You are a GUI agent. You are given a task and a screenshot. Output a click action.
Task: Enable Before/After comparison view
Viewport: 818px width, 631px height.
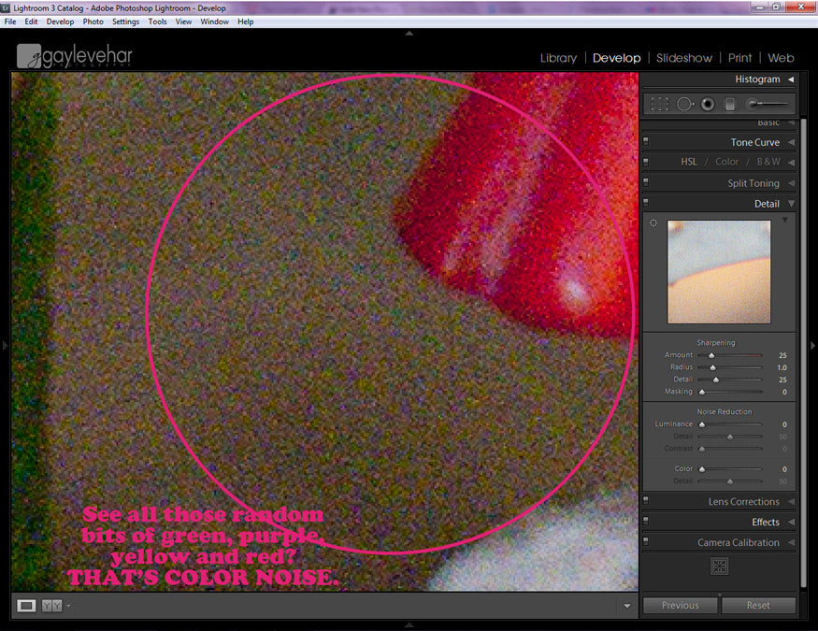click(51, 606)
